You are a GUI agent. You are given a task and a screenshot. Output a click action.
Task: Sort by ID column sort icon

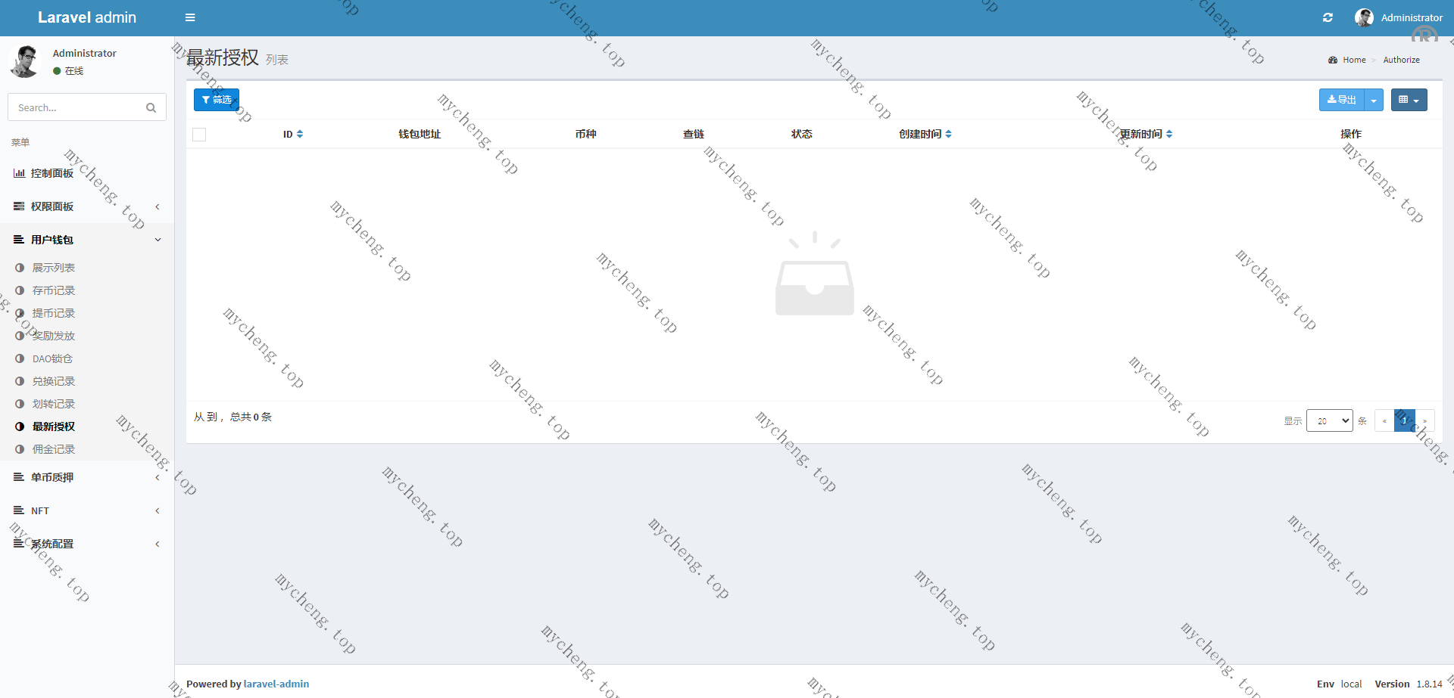pyautogui.click(x=300, y=134)
